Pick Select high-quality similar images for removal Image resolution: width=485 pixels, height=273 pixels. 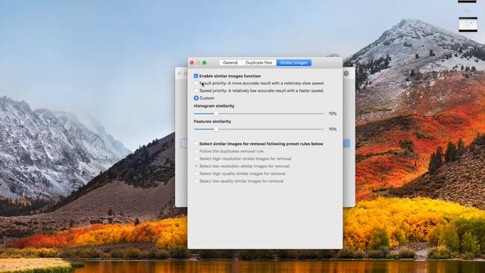tap(196, 174)
